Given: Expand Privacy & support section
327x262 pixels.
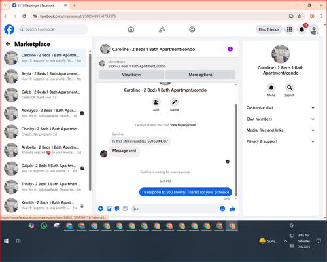Looking at the screenshot, I should [x=281, y=141].
